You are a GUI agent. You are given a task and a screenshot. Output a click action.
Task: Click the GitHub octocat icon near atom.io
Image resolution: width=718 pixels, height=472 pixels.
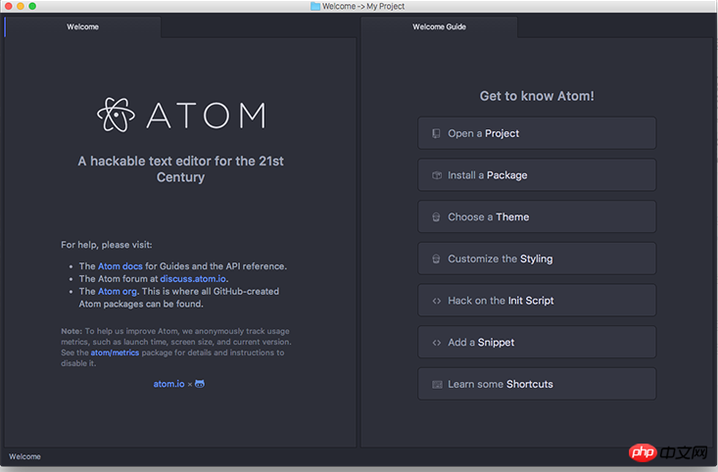pos(200,384)
